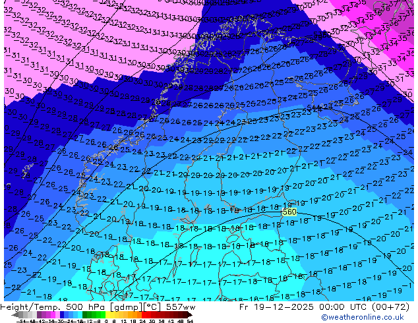Screen dimensions: 418x323
Task: Click the red swatch in the color scale
Action: click(144, 314)
